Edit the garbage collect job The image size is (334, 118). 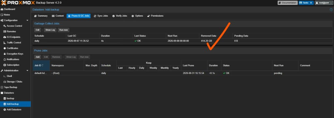pos(38,30)
